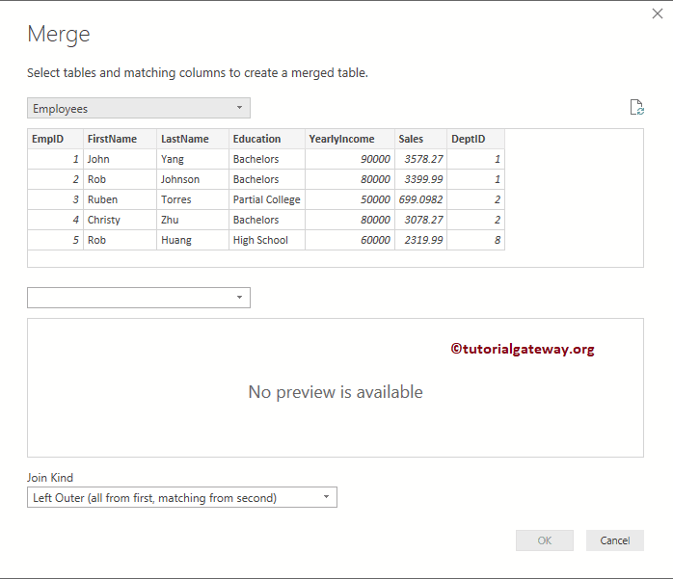Click the DeptID cell 8
This screenshot has height=579, width=673.
tap(475, 240)
